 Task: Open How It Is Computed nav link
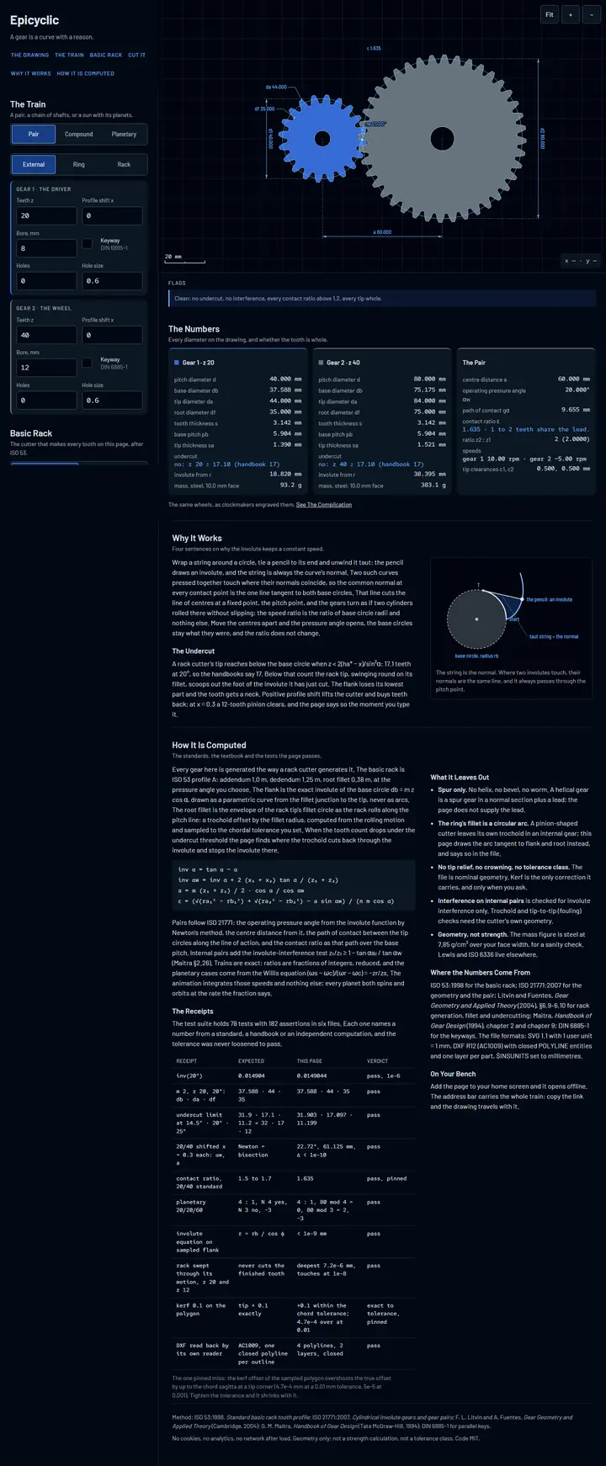point(86,73)
